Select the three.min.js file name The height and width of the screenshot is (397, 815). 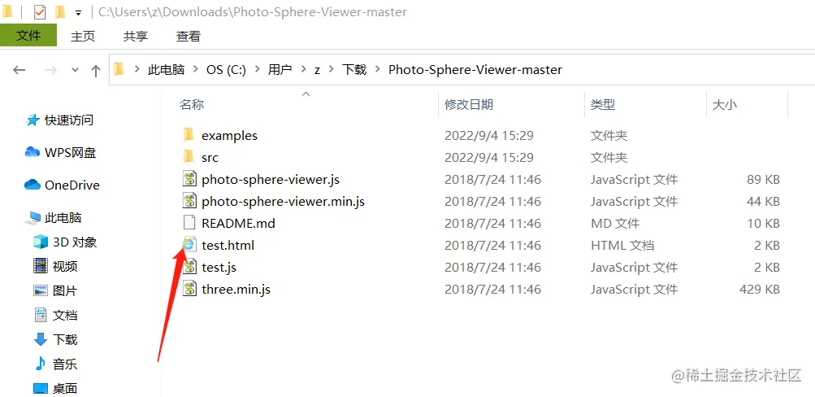(x=236, y=289)
